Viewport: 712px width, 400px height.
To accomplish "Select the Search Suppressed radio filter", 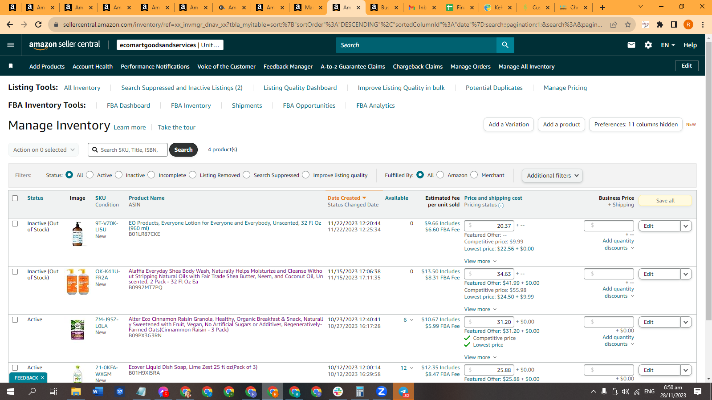I will [x=247, y=175].
